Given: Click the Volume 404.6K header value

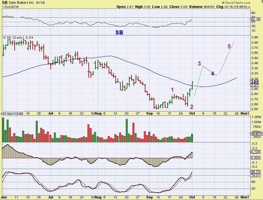Looking at the screenshot, I should click(x=202, y=7).
